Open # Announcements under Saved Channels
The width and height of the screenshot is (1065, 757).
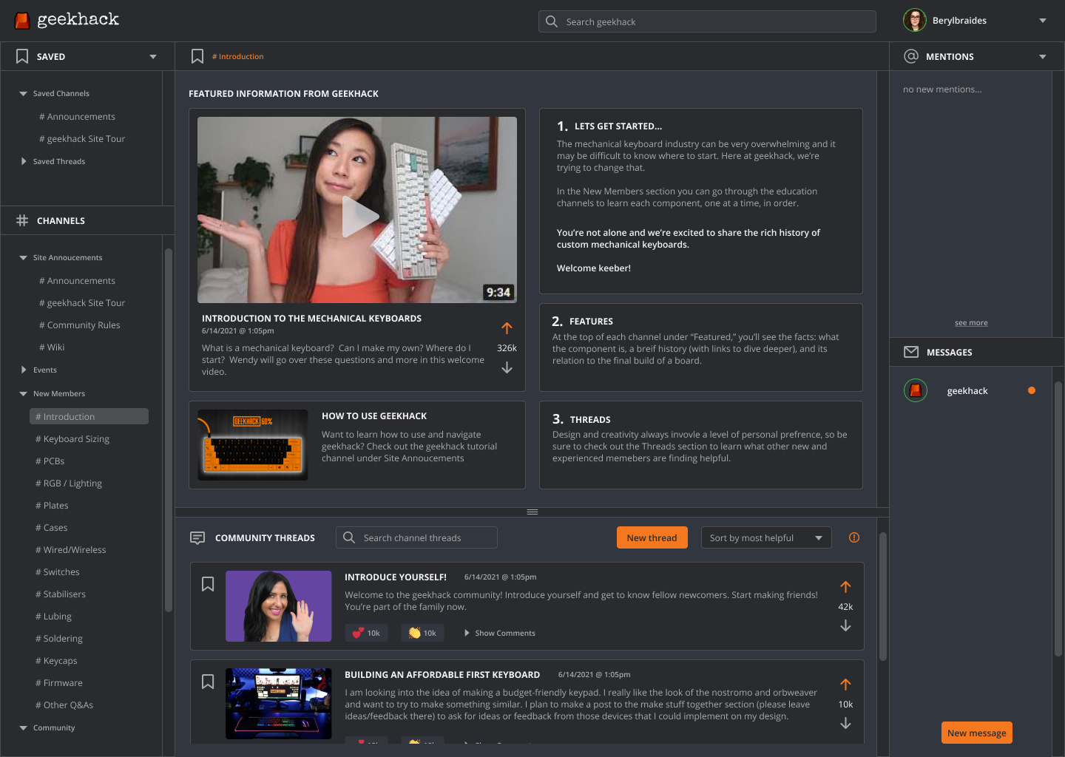(x=77, y=117)
